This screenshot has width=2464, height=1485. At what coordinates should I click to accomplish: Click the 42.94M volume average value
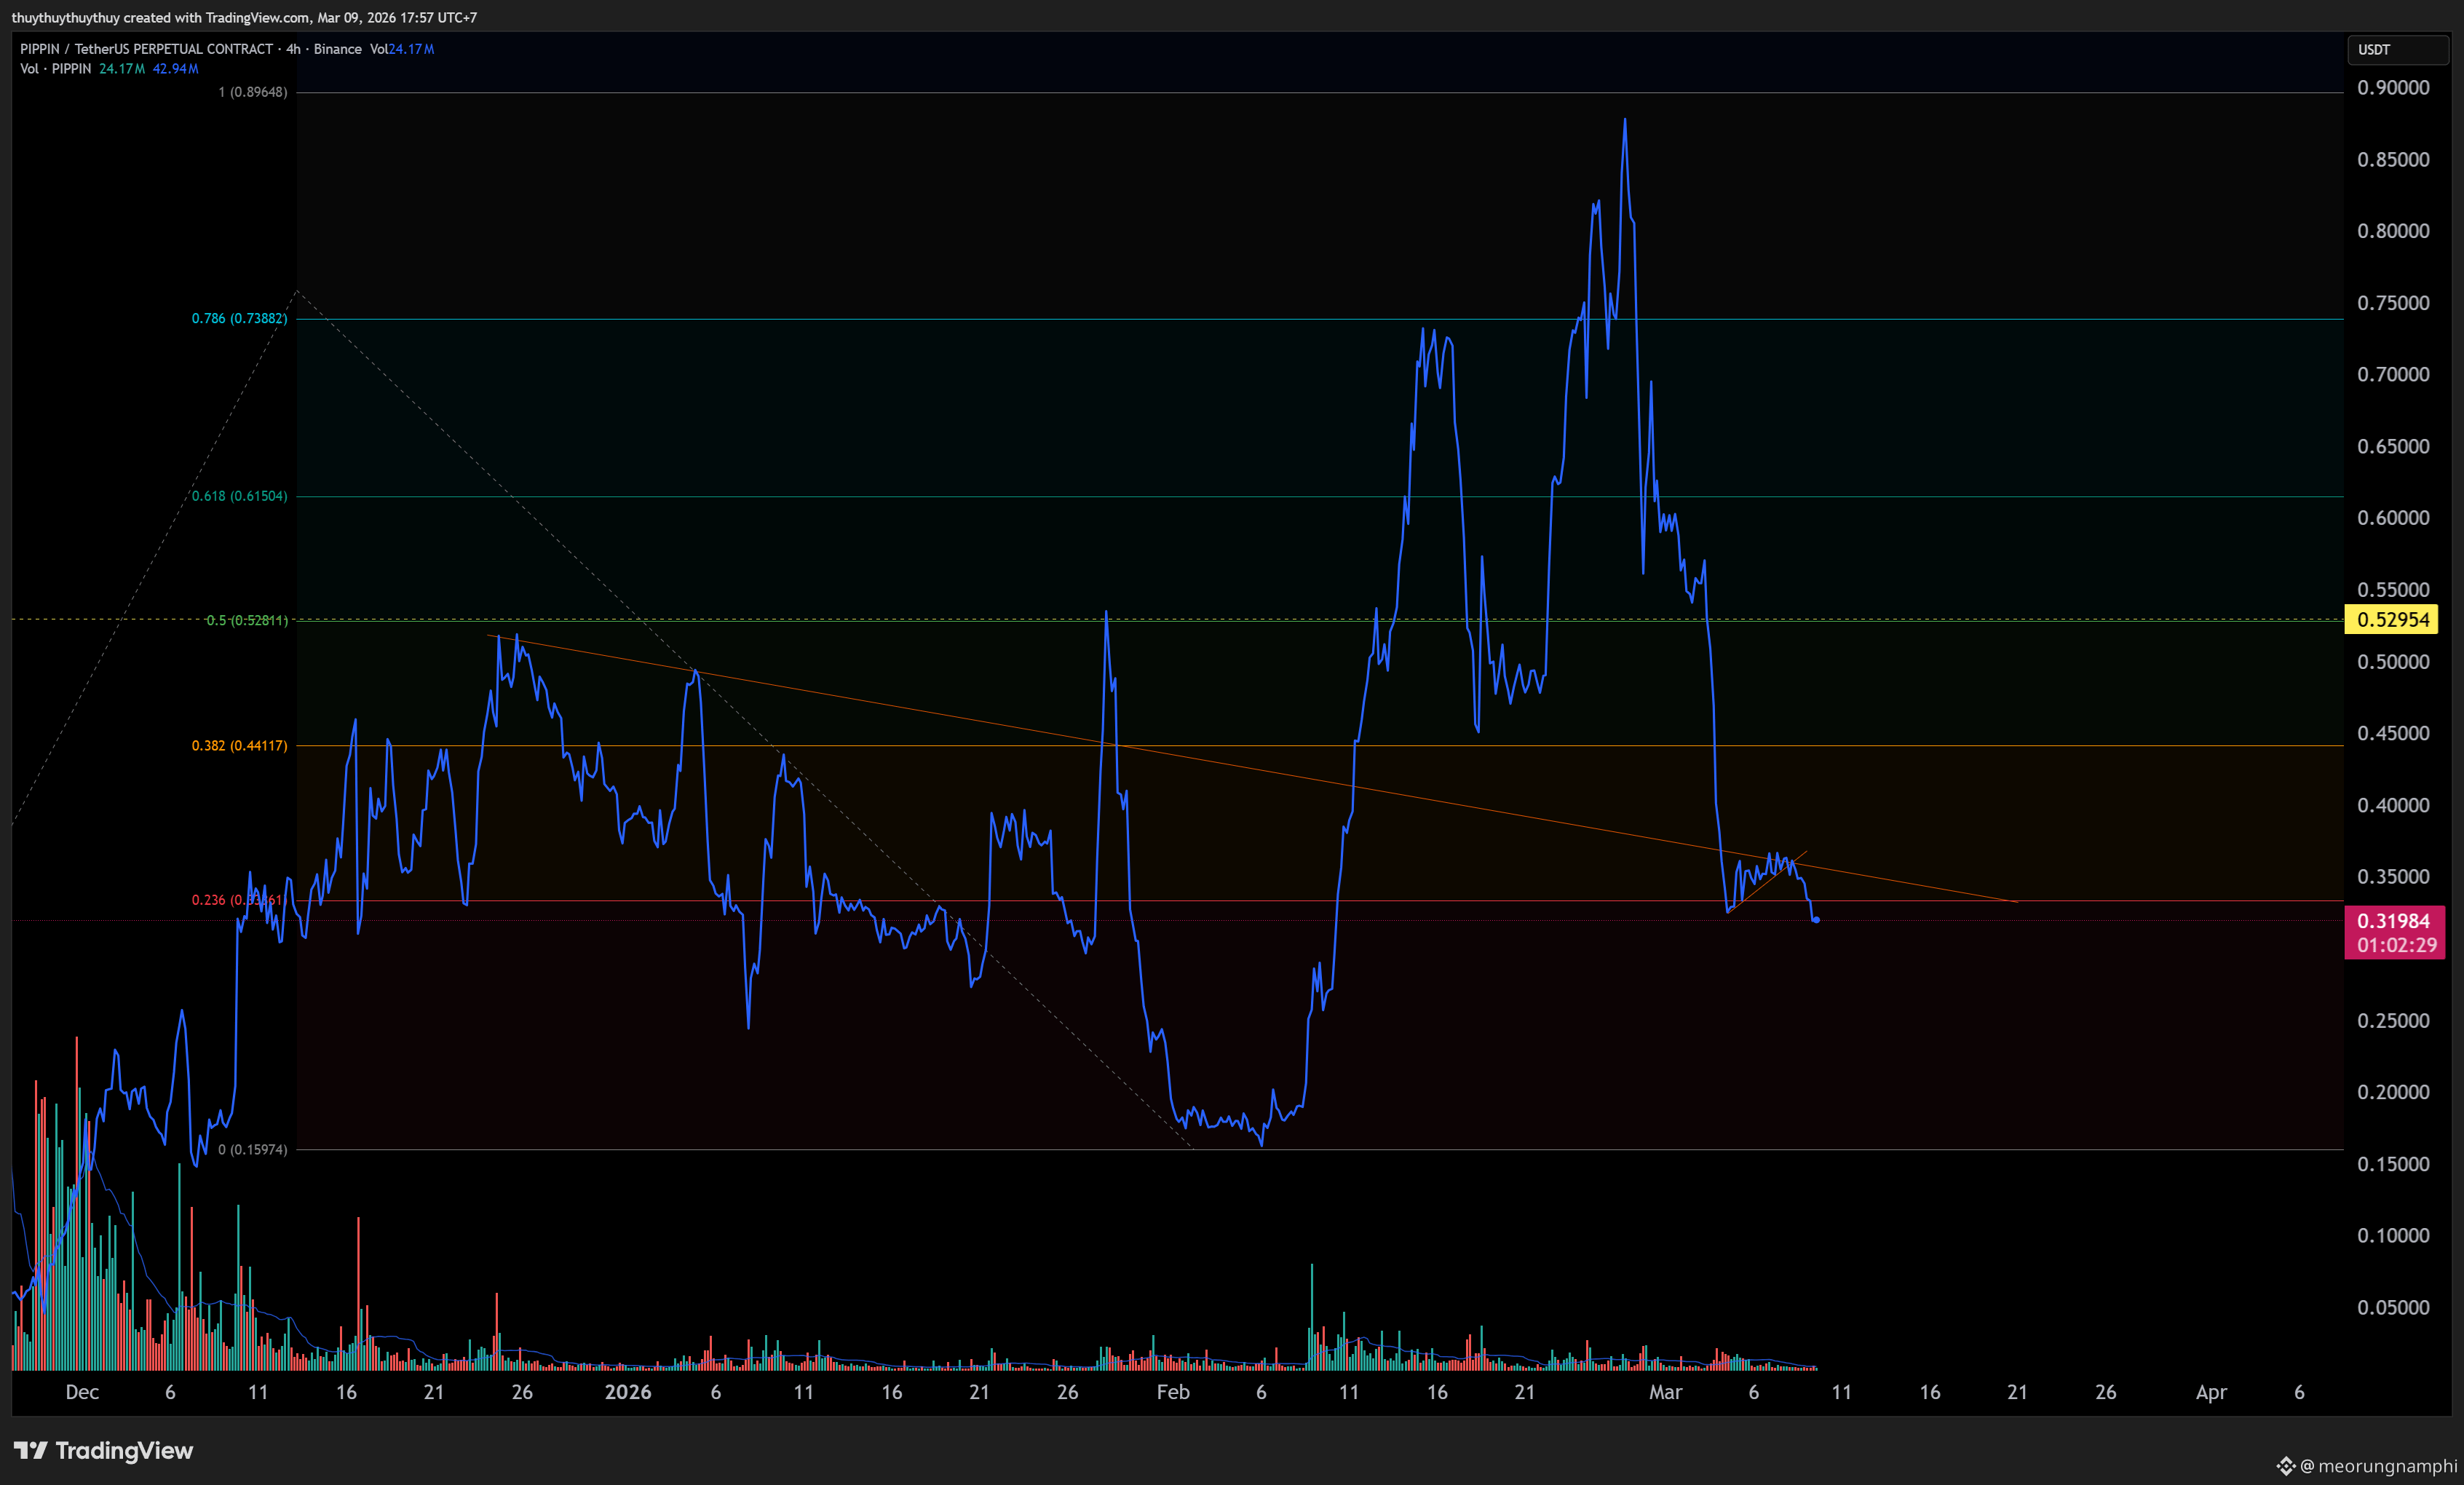175,69
